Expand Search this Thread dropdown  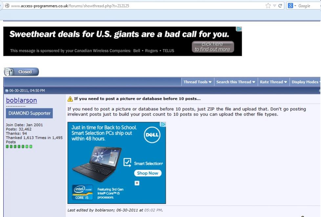(236, 82)
